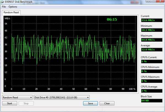Click the CPU% Average value 2 %
The image size is (165, 112).
click(152, 91)
